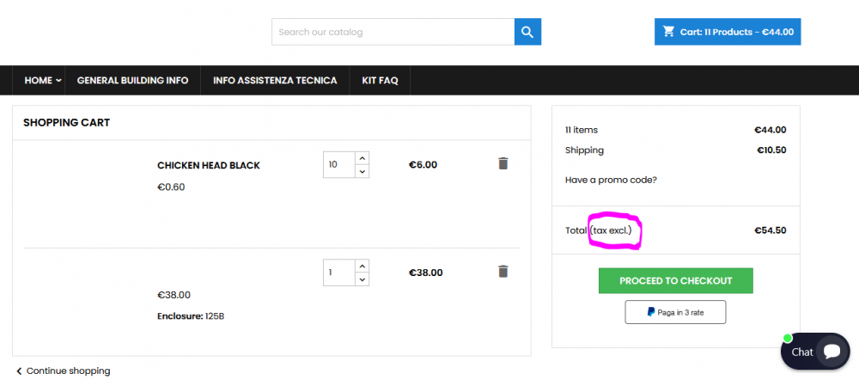Delete Chicken Head Black from cart

(x=503, y=163)
